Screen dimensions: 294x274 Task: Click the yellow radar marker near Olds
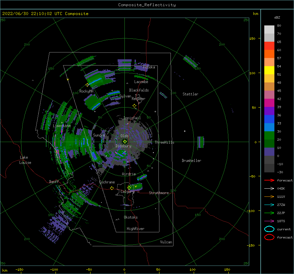(x=125, y=142)
